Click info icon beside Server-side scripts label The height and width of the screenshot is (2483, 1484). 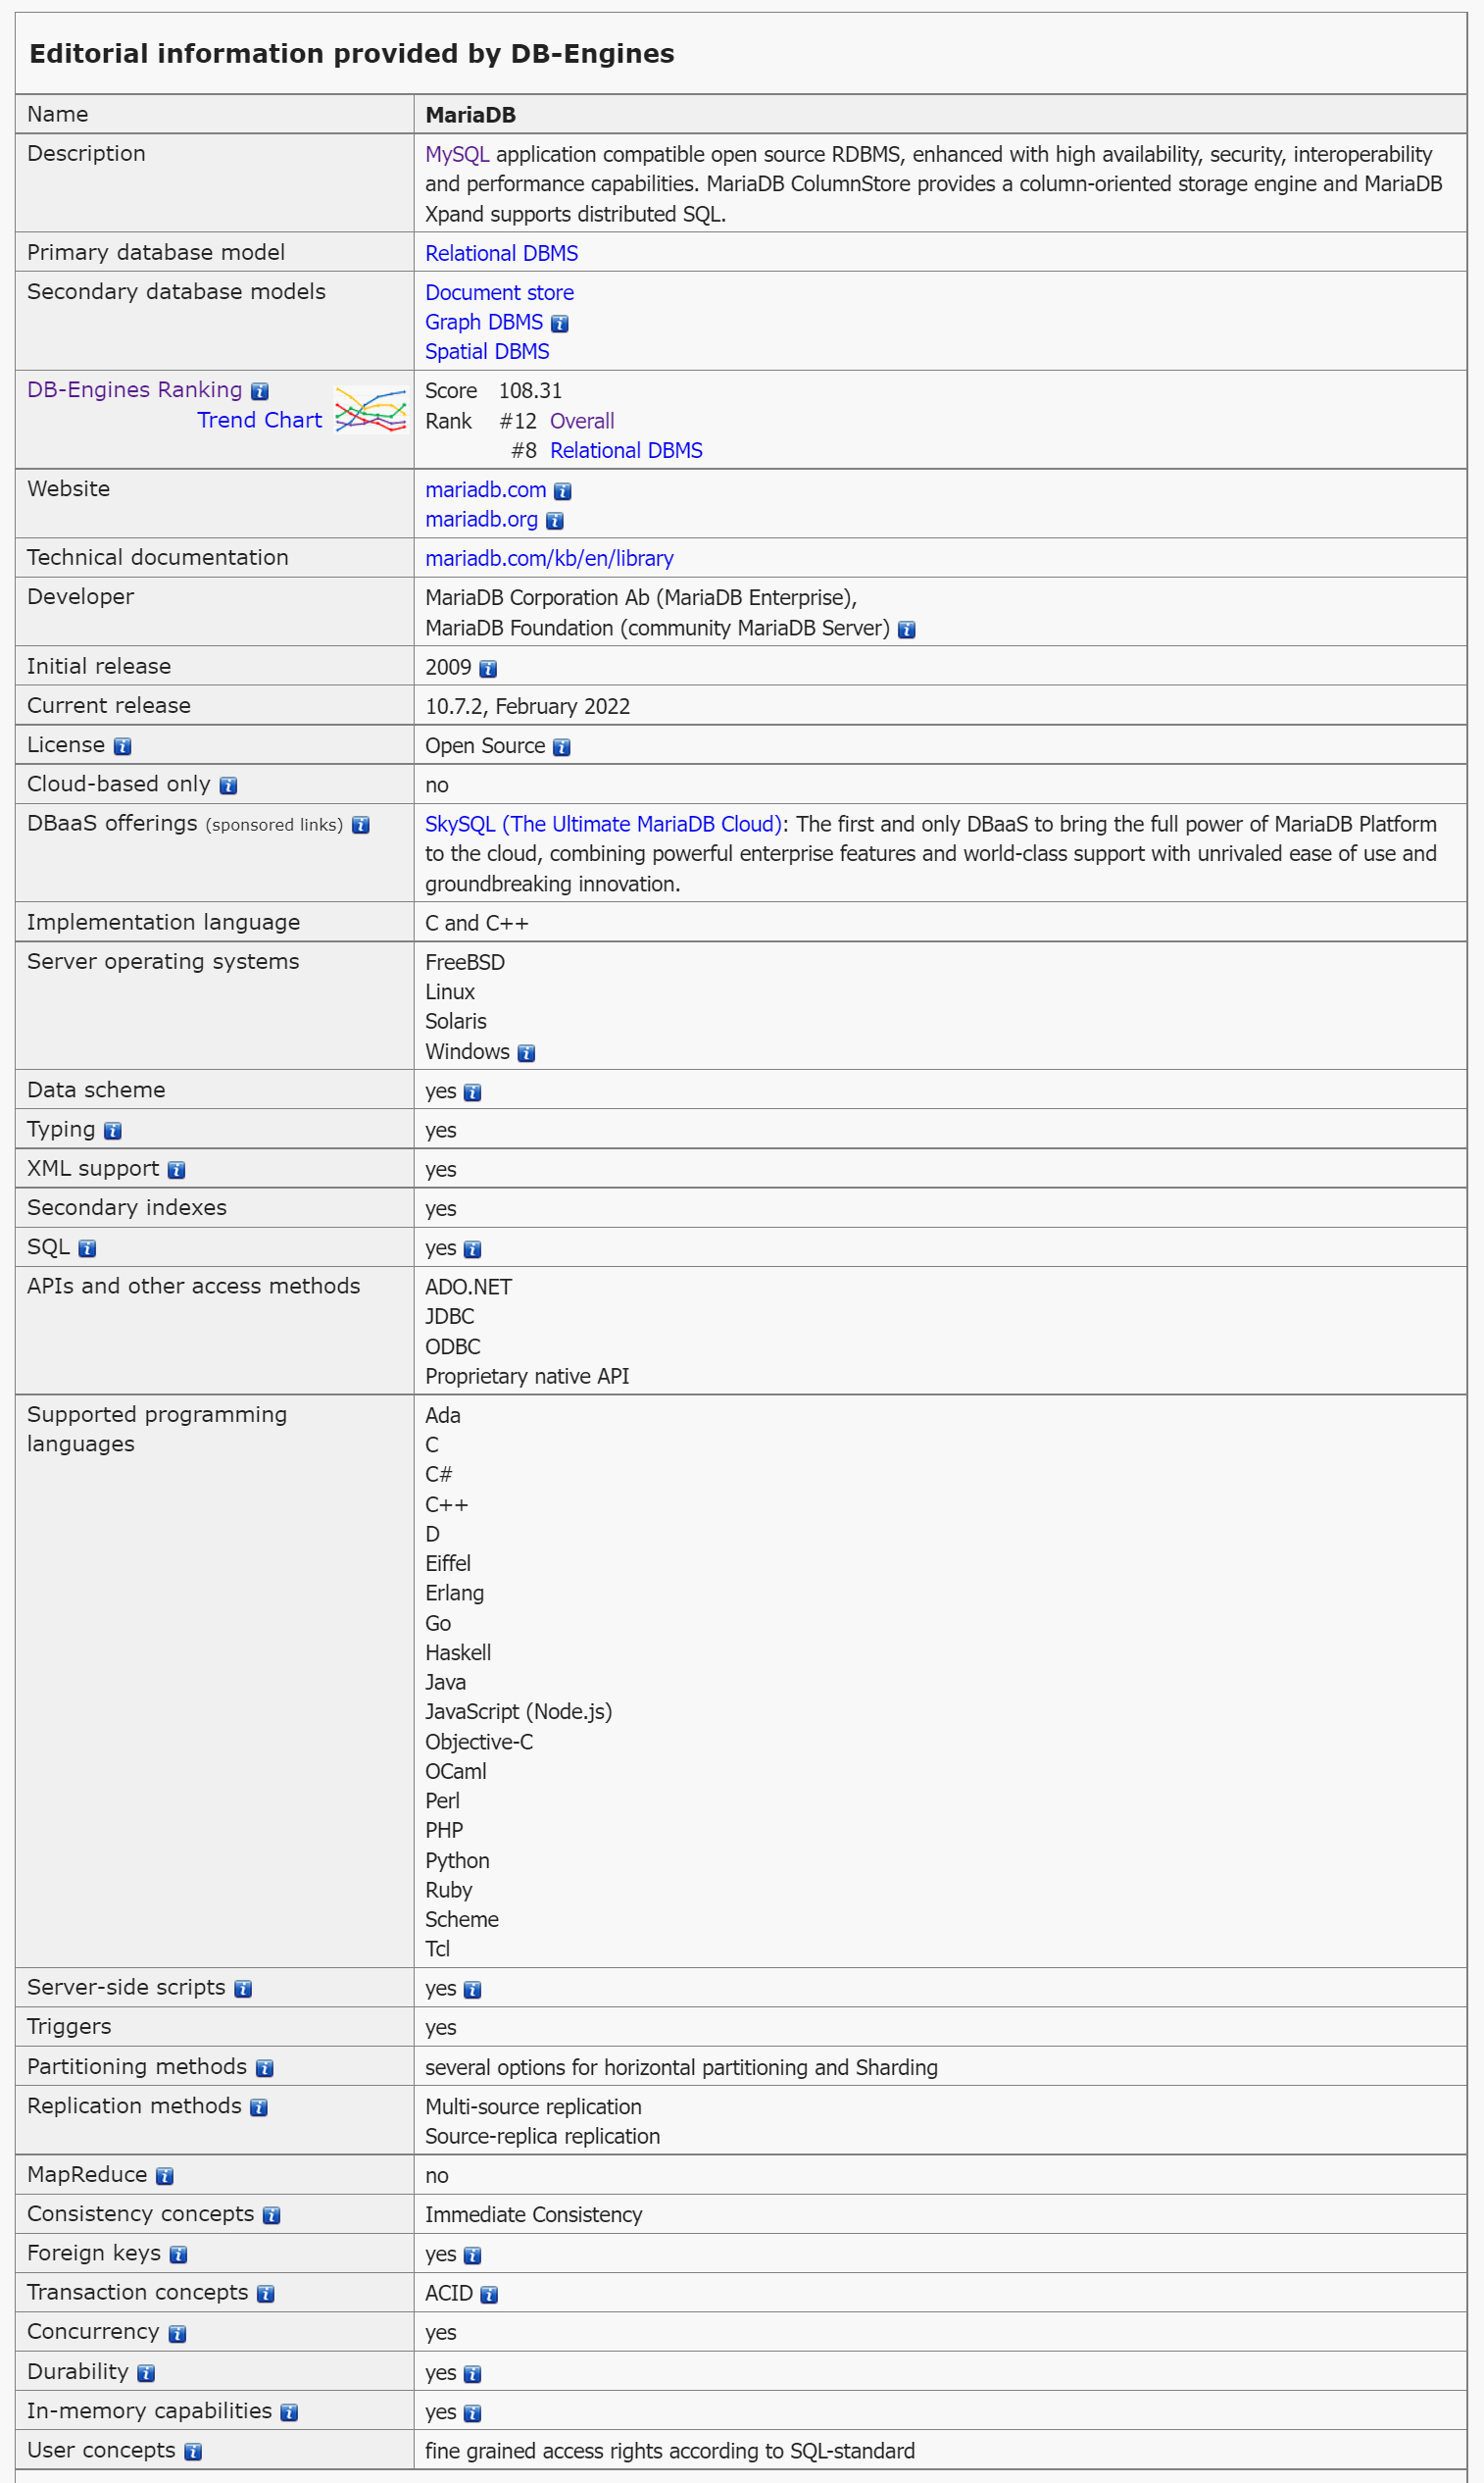click(243, 1989)
